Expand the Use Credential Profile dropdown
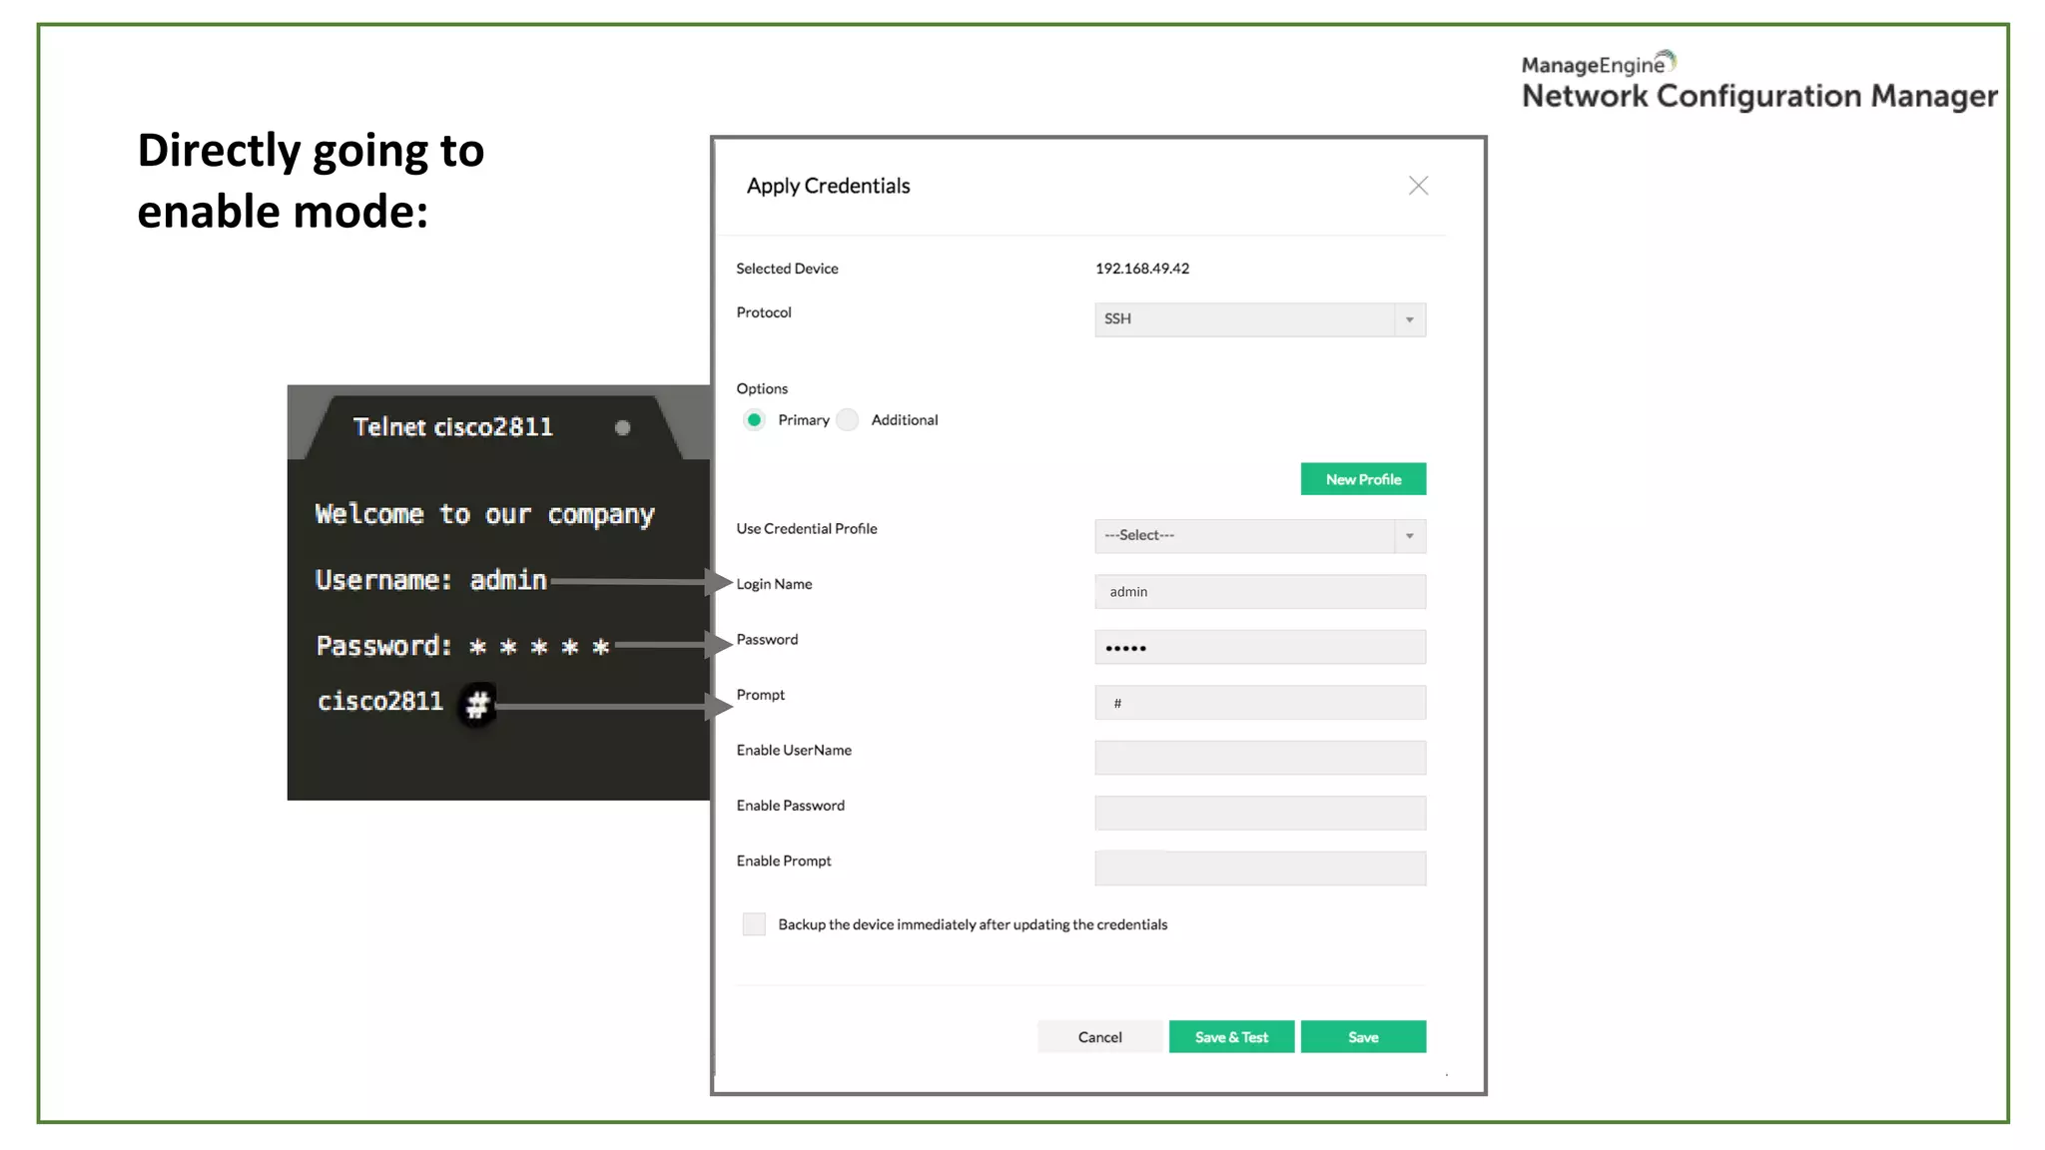Screen dimensions: 2045x1150 pos(1244,536)
